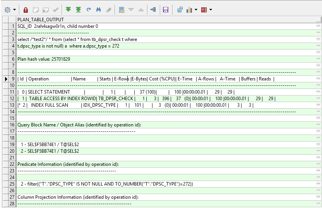Open dropdown arrow beside grid selection icon
The image size is (322, 208).
(x=14, y=10)
